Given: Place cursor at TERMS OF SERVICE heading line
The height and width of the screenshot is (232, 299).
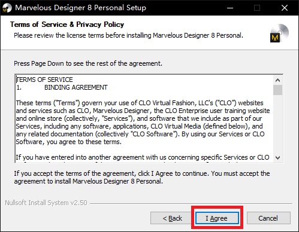Looking at the screenshot, I should pyautogui.click(x=44, y=80).
